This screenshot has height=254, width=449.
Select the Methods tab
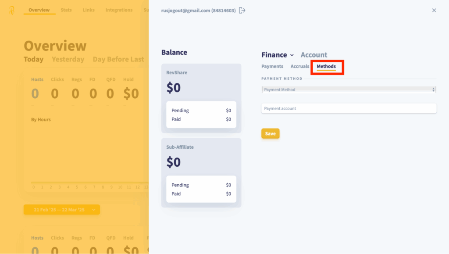click(x=326, y=66)
